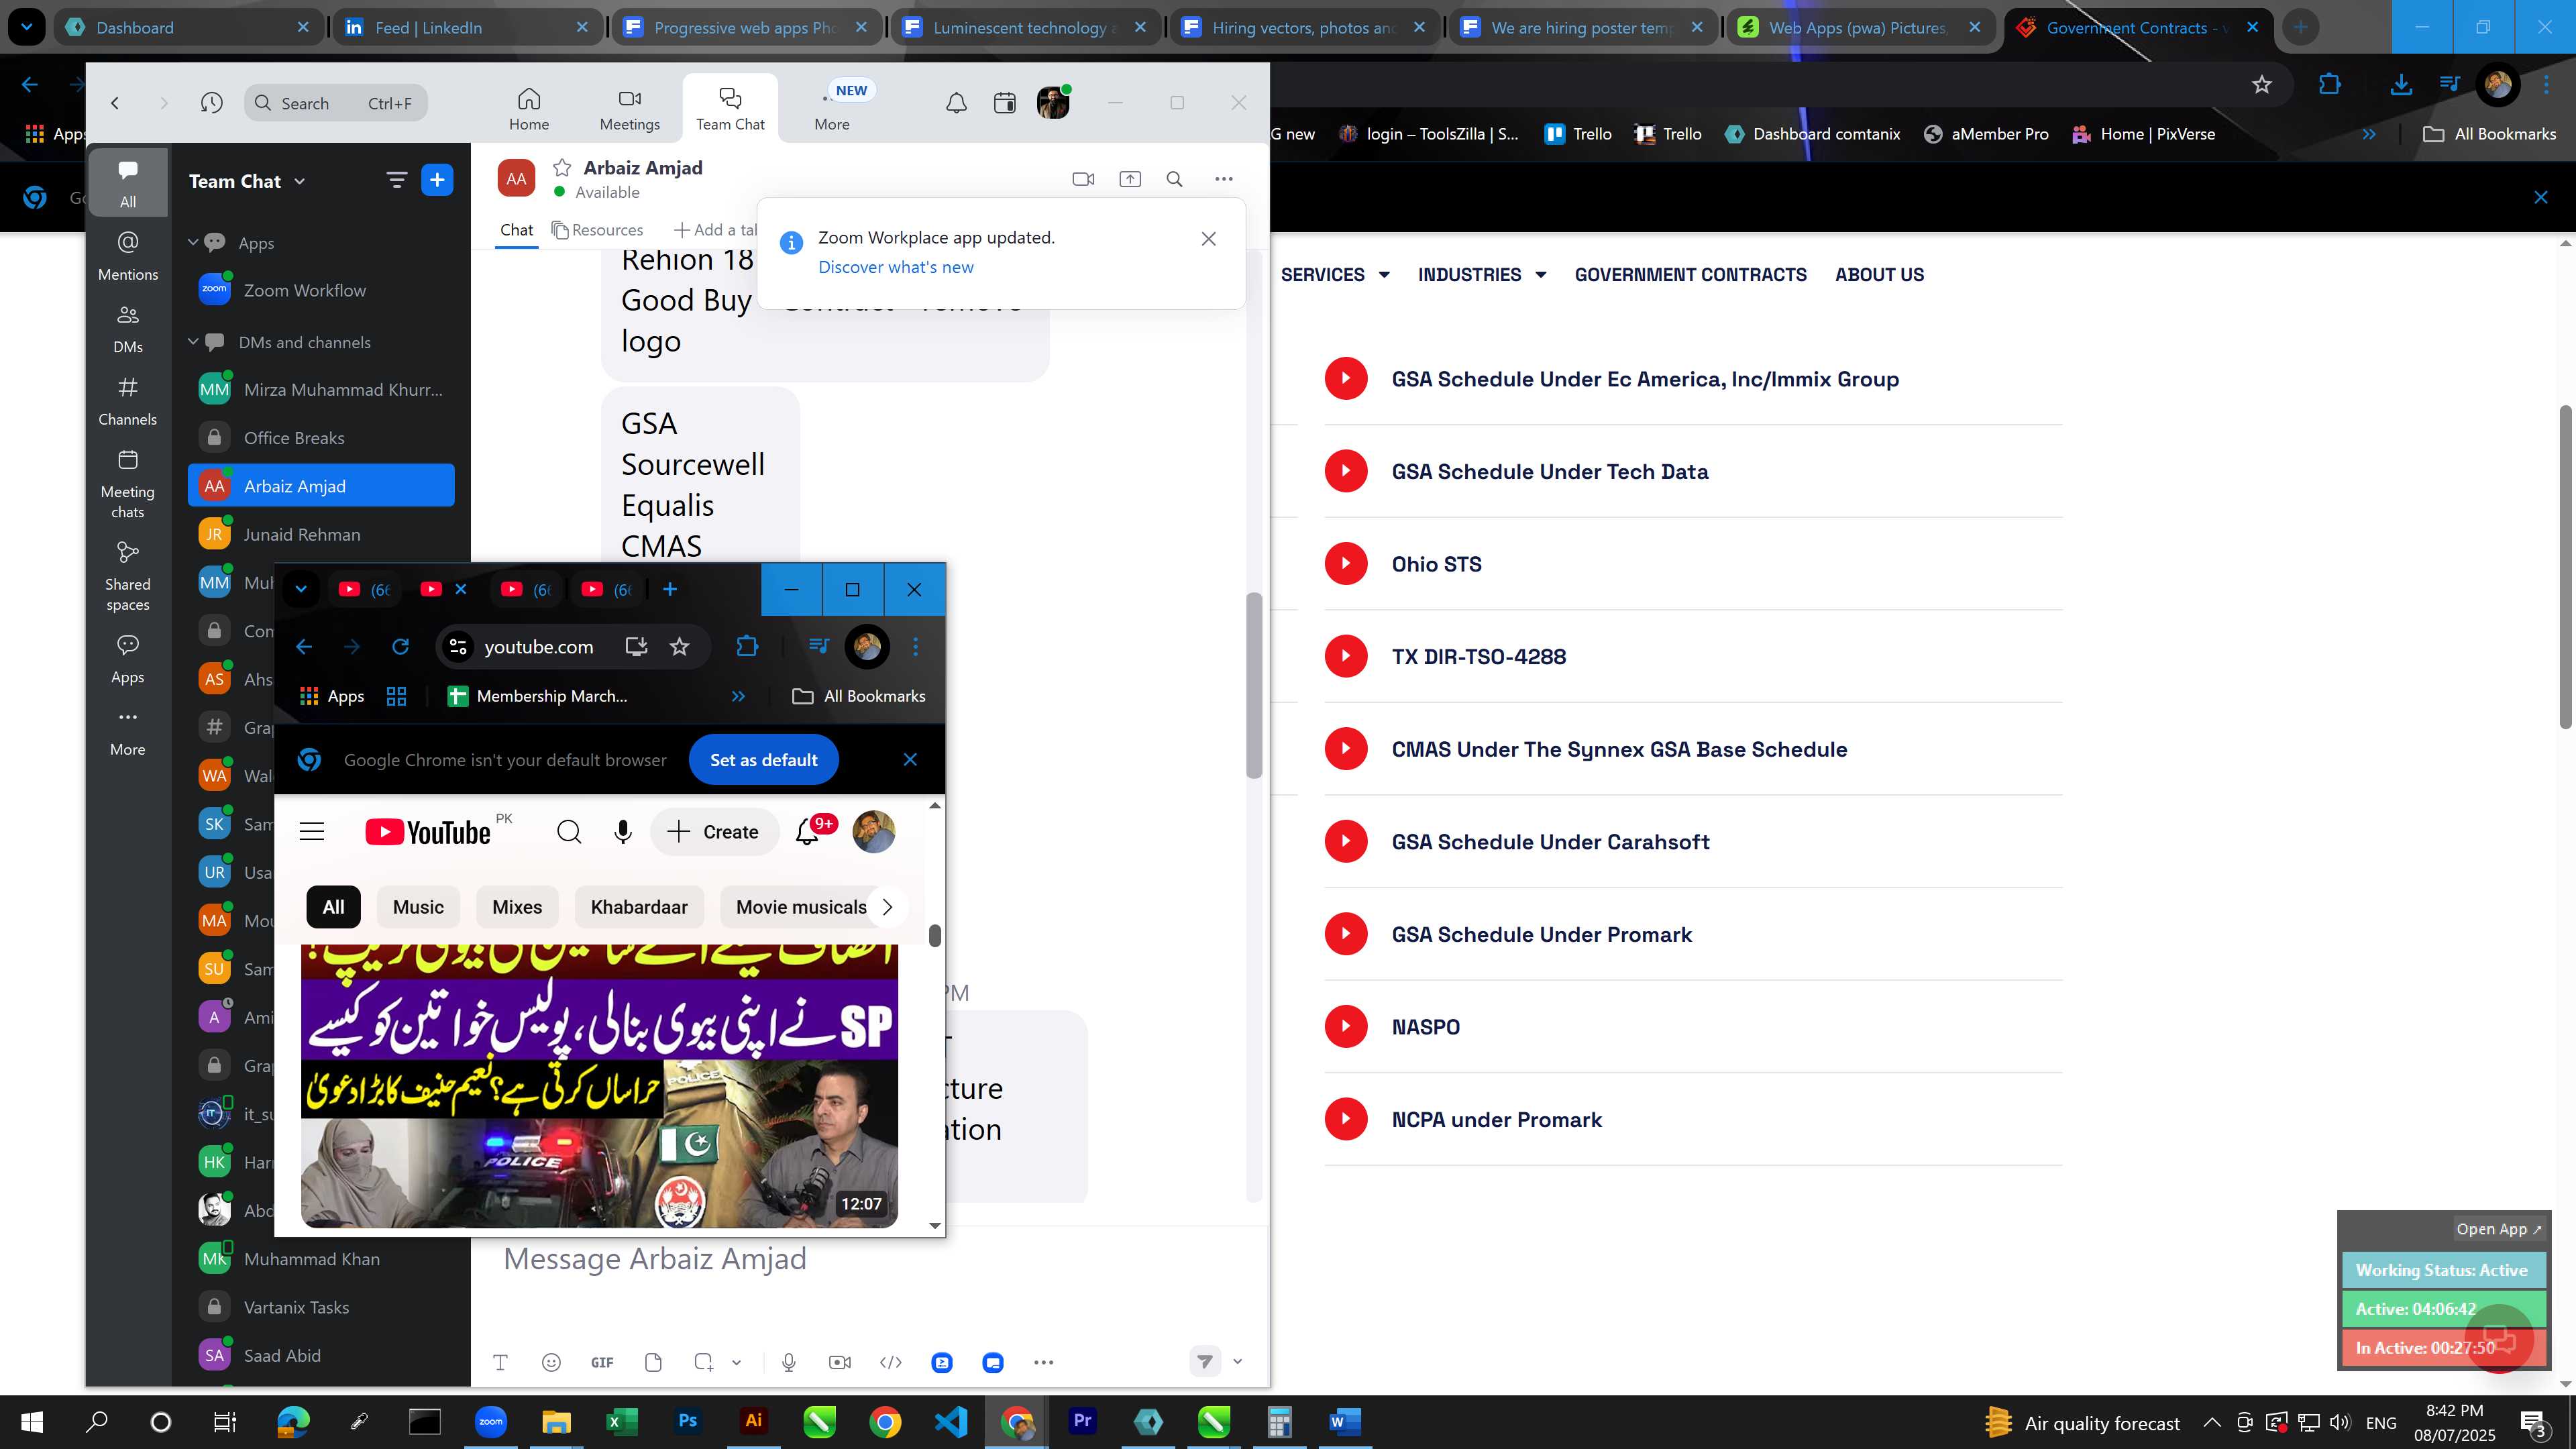Expand more bookmarks chevron in YouTube window
The image size is (2576, 1449).
coord(738,696)
